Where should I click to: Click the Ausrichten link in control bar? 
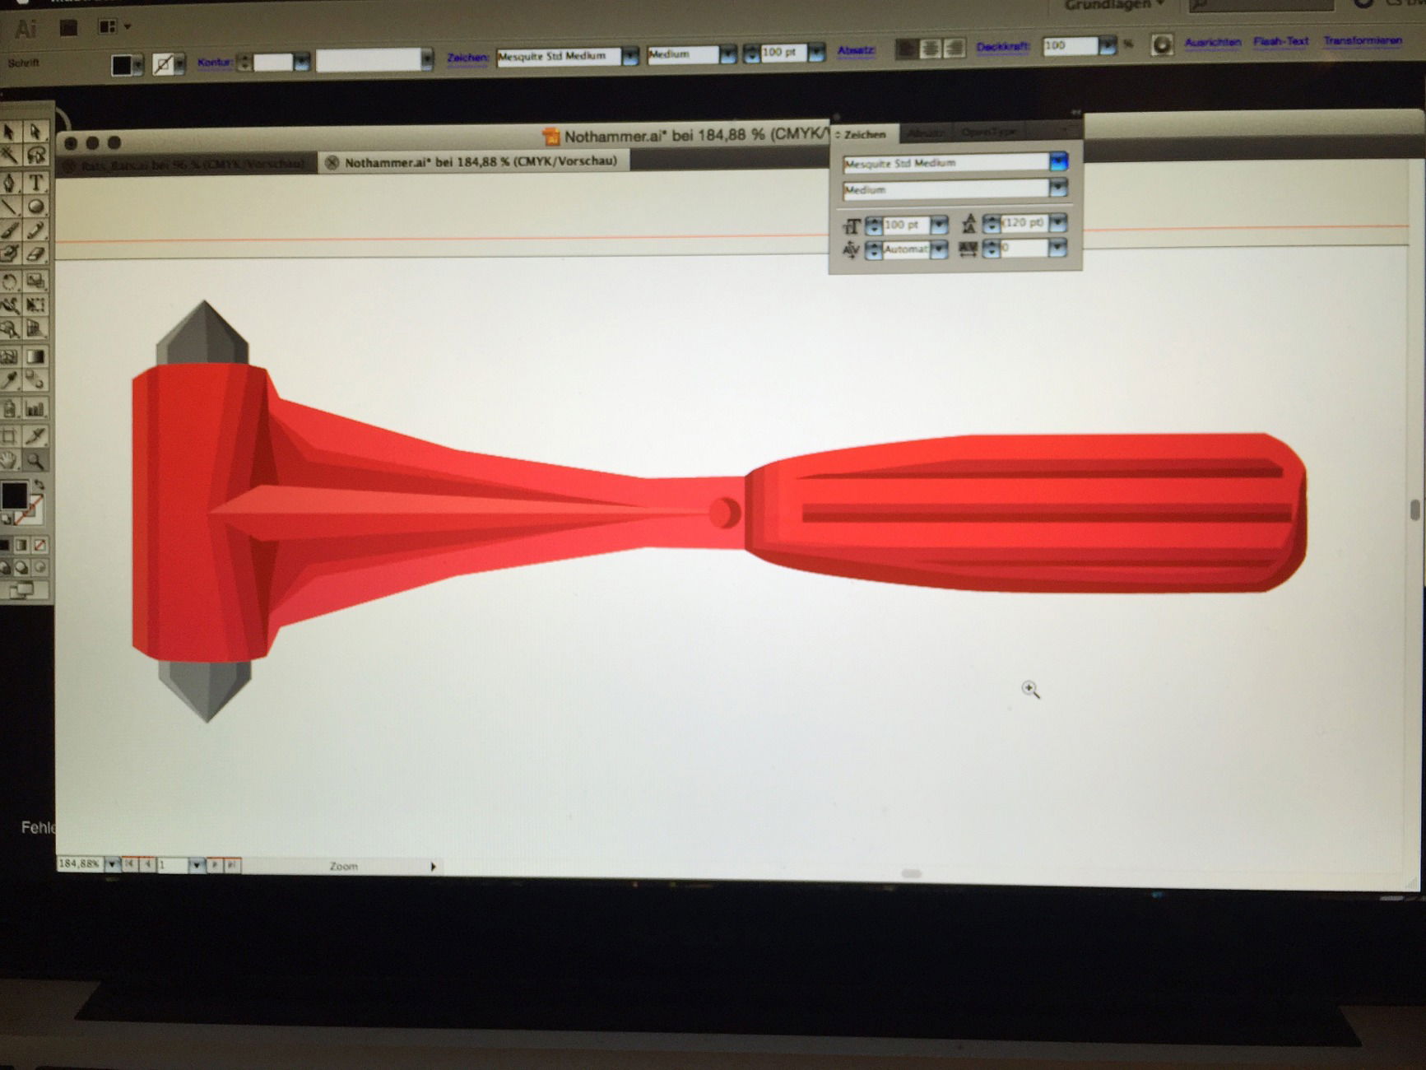pyautogui.click(x=1212, y=42)
